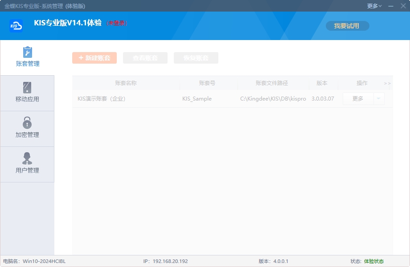The width and height of the screenshot is (410, 267).
Task: Open the 加密管理 lock icon
Action: 27,123
